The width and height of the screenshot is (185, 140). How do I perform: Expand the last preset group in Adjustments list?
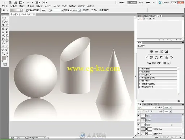[x=139, y=87]
